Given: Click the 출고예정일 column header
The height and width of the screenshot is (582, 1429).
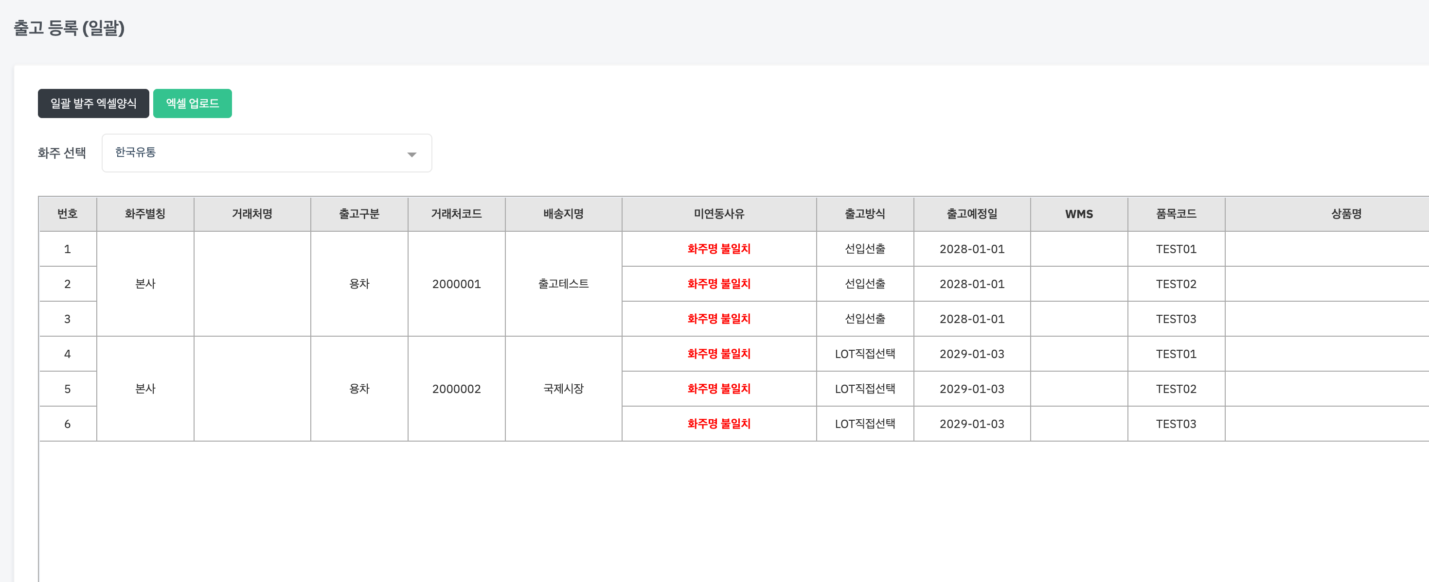Looking at the screenshot, I should [971, 214].
